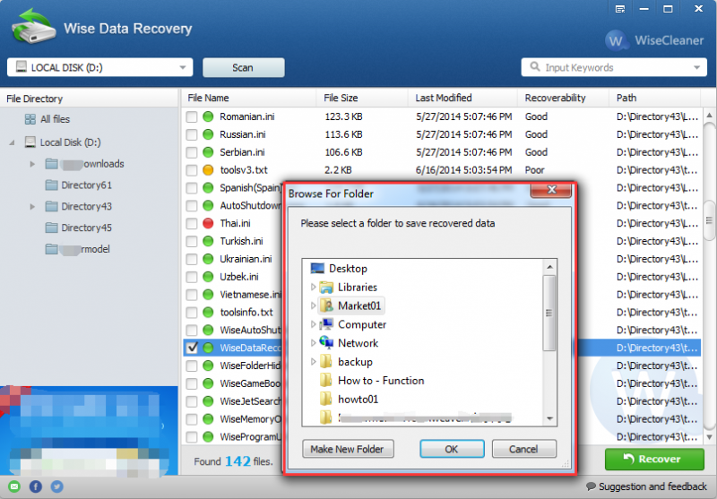717x499 pixels.
Task: Click the file list vertical scrollbar thumb
Action: pyautogui.click(x=709, y=220)
